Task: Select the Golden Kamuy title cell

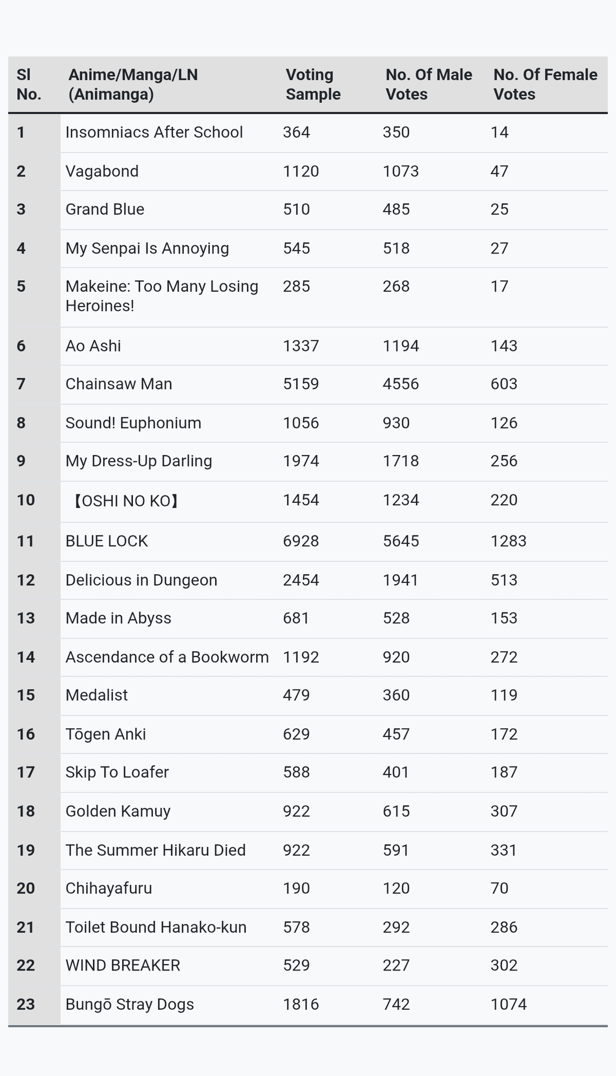Action: pos(117,811)
